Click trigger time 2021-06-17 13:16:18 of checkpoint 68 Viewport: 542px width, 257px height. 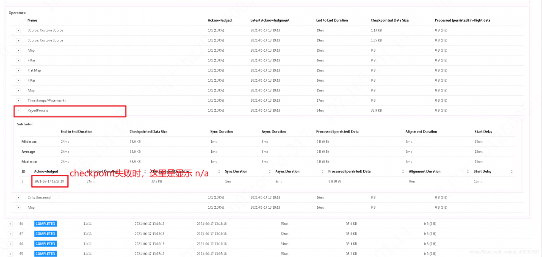click(x=149, y=224)
